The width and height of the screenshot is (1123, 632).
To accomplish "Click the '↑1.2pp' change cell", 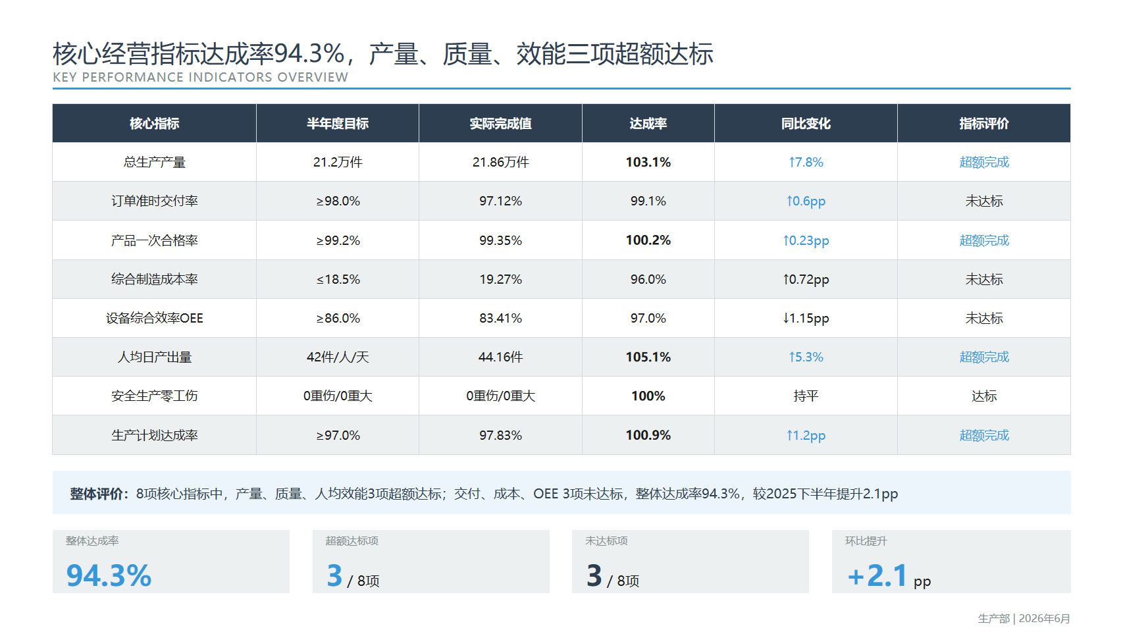I will pyautogui.click(x=806, y=435).
